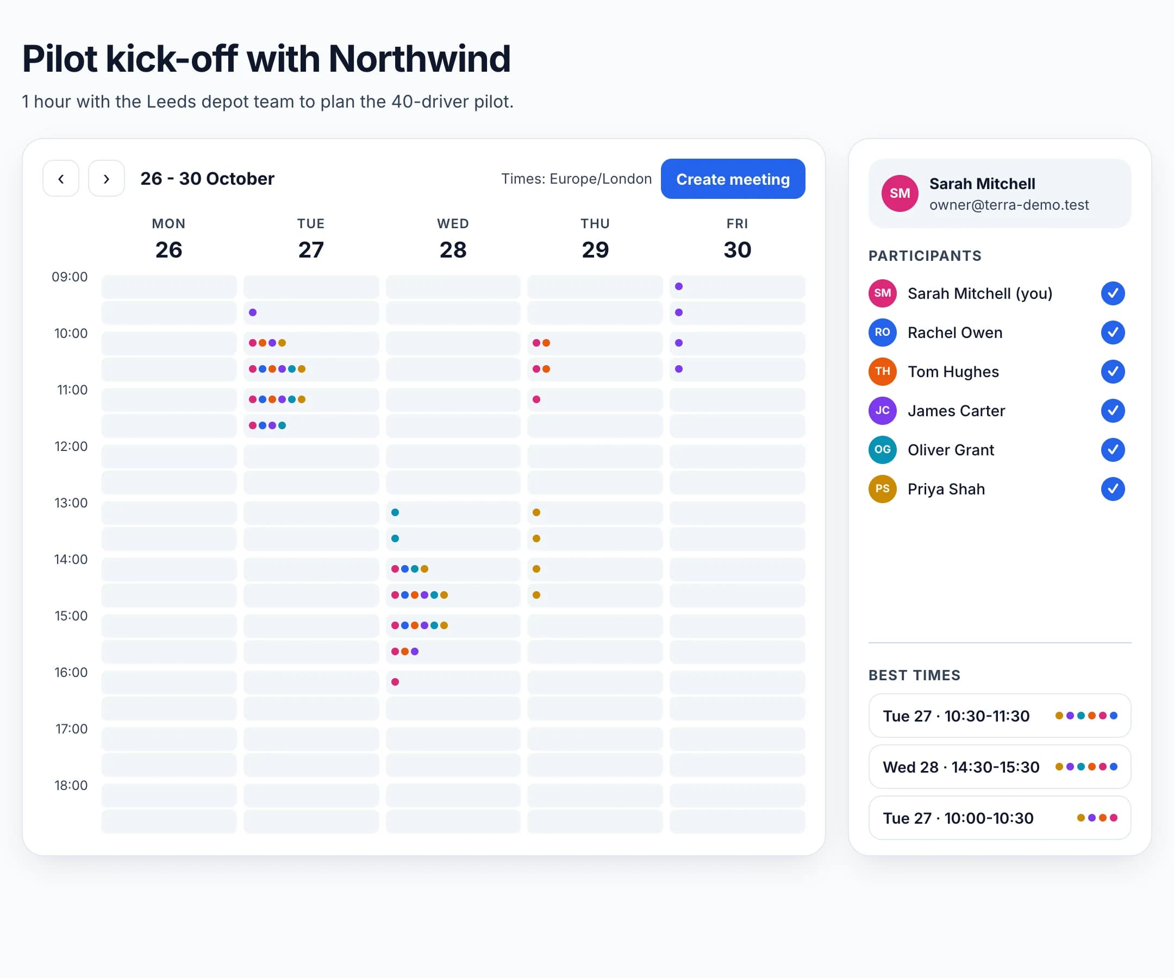The height and width of the screenshot is (978, 1174).
Task: Click Thursday 13:00 slot with yellow dot
Action: [x=595, y=512]
